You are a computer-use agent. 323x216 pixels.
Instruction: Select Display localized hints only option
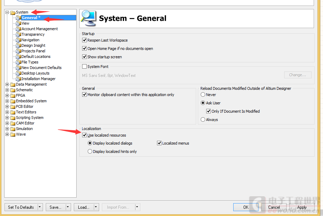[90, 152]
